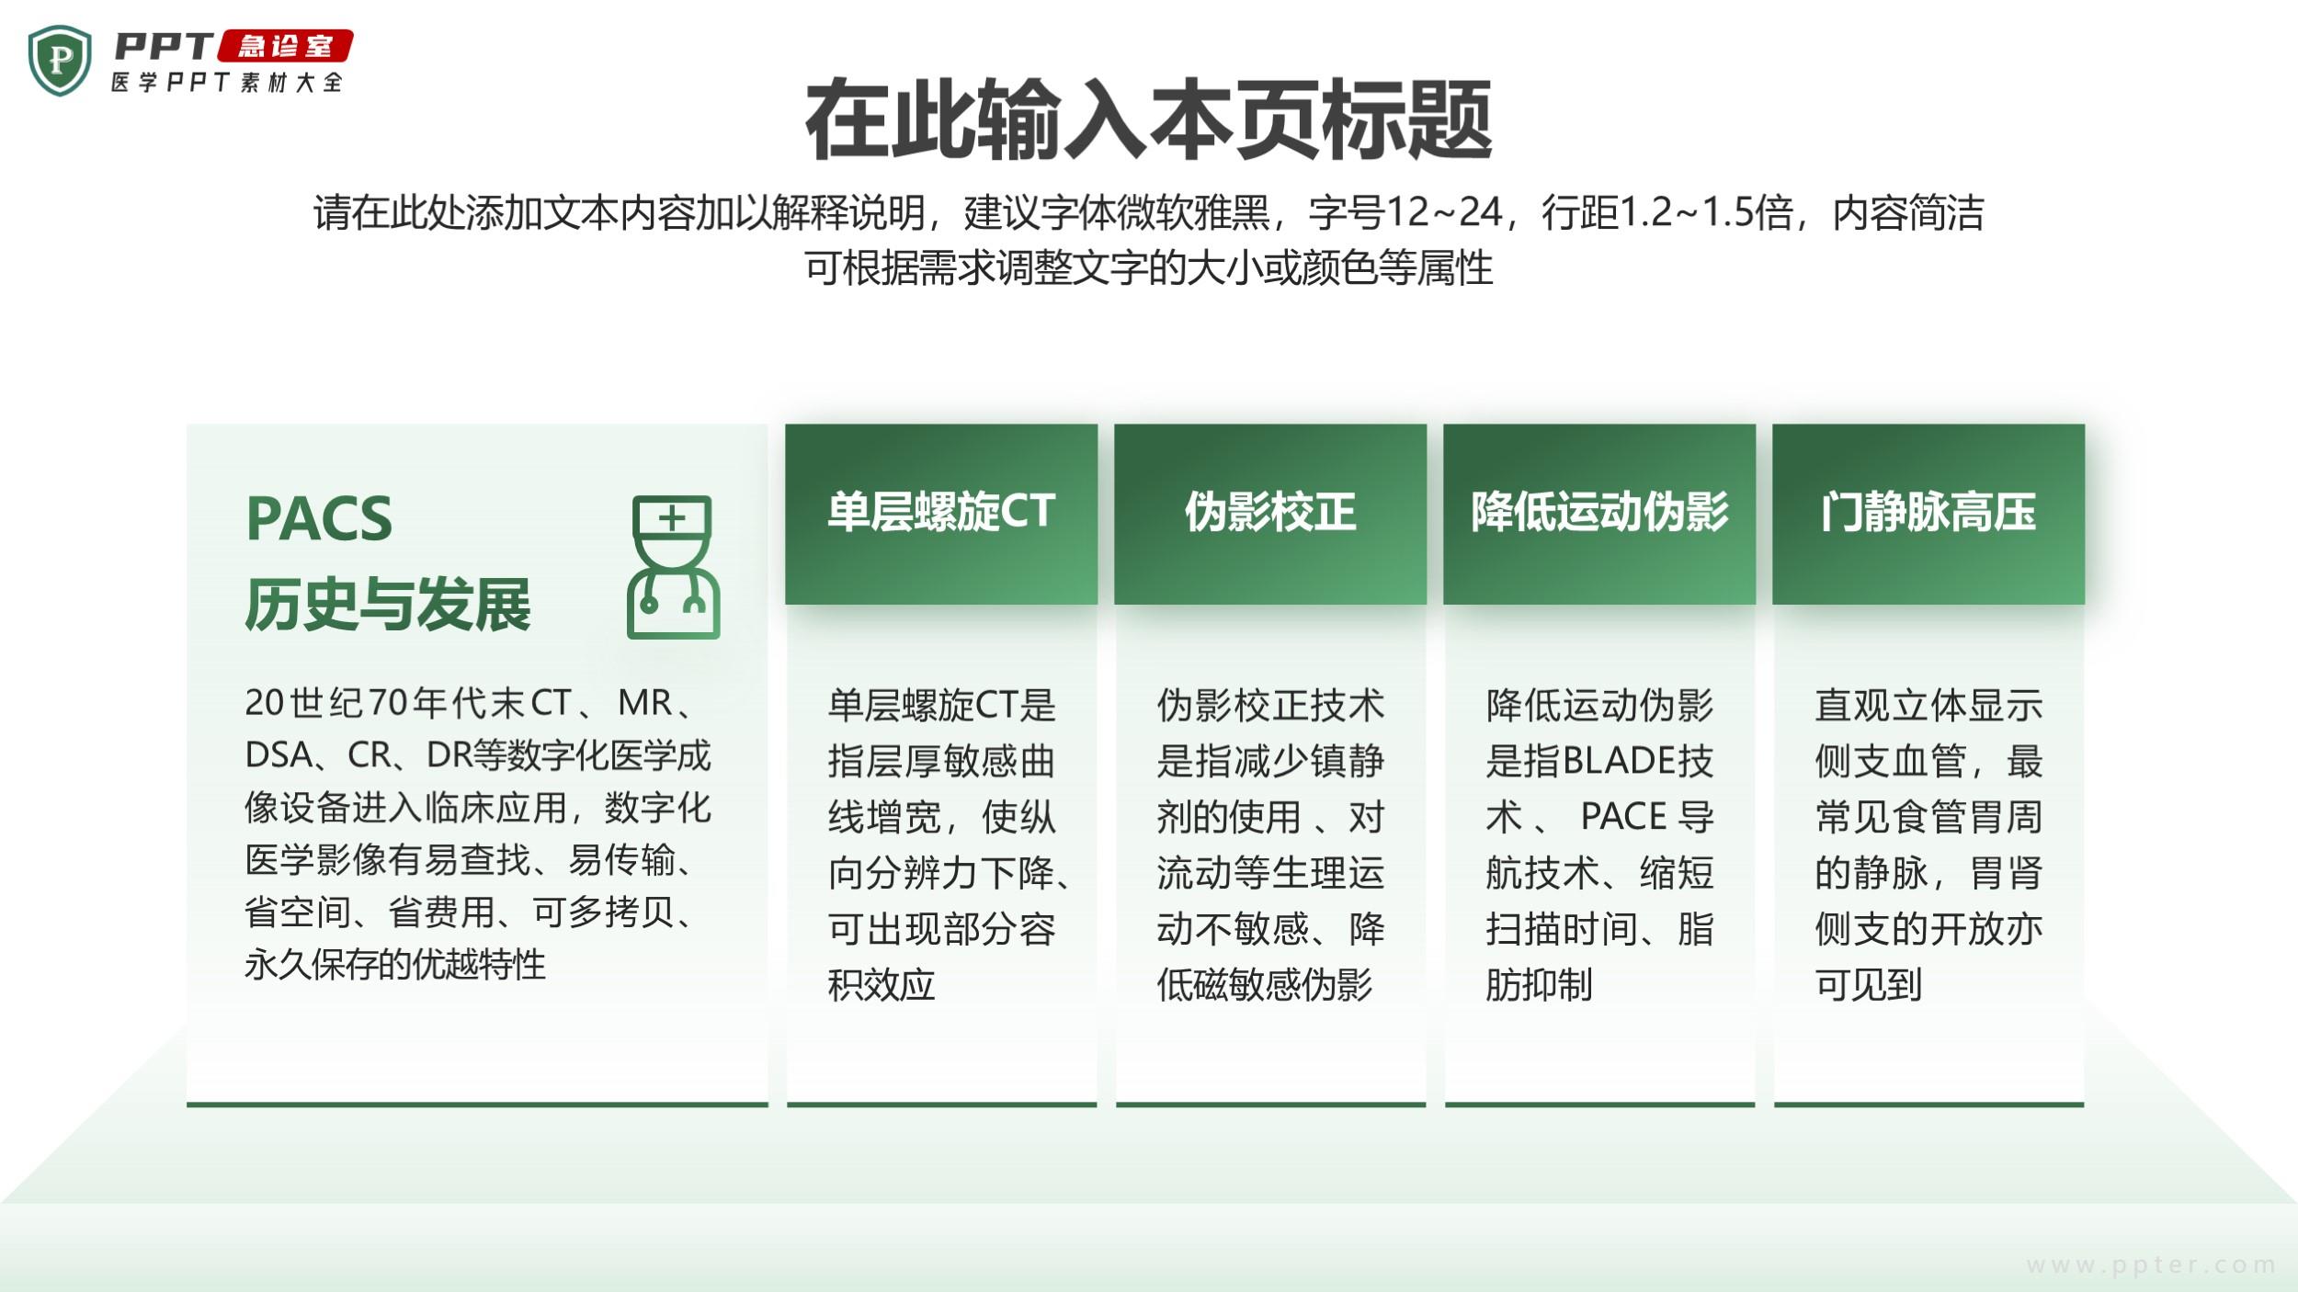Image resolution: width=2298 pixels, height=1292 pixels.
Task: Click the 历史与发展 heading text
Action: [388, 606]
